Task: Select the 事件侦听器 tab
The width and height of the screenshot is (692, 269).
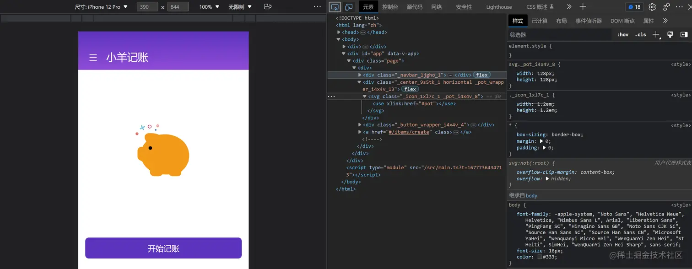Action: pos(589,21)
